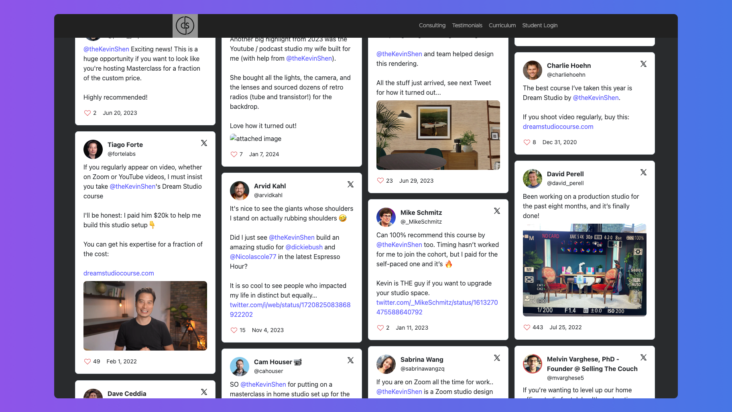732x412 pixels.
Task: Open X icon on Tiago Forte's card
Action: pyautogui.click(x=204, y=143)
